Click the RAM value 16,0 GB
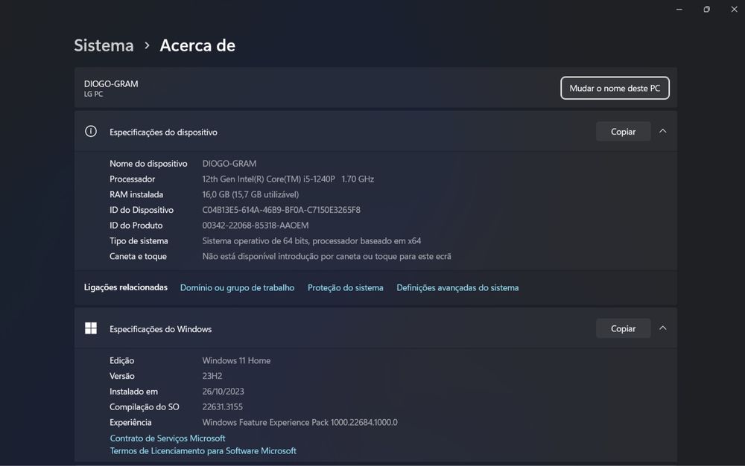The height and width of the screenshot is (466, 745). click(x=250, y=194)
